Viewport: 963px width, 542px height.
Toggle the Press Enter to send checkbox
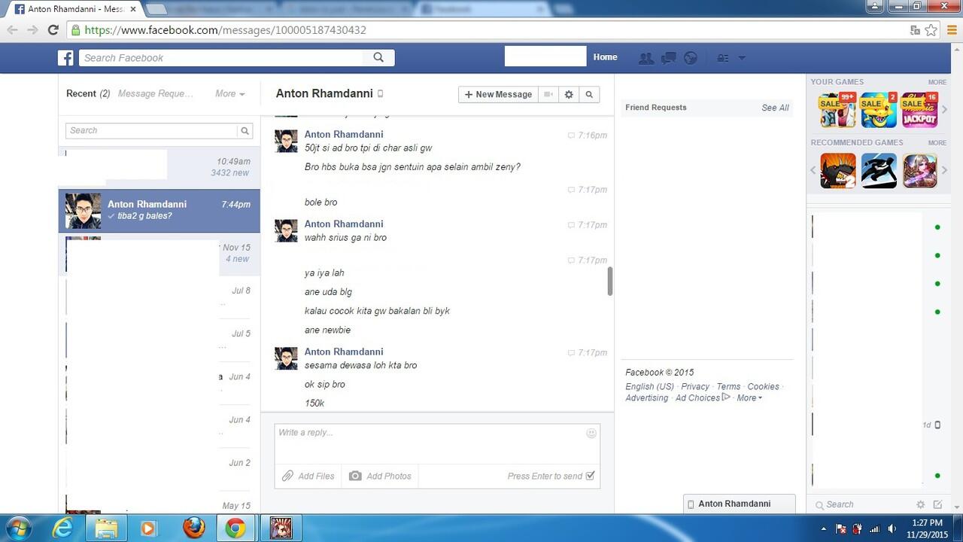coord(590,476)
